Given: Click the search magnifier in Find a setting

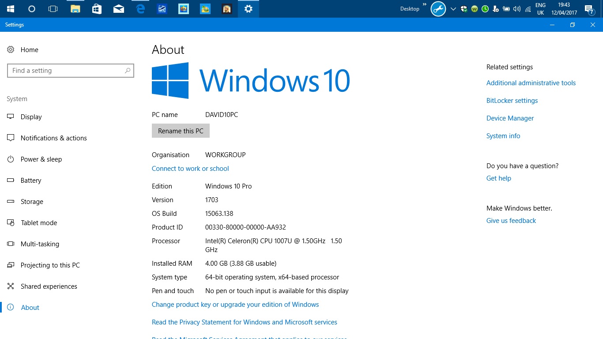Looking at the screenshot, I should click(128, 71).
